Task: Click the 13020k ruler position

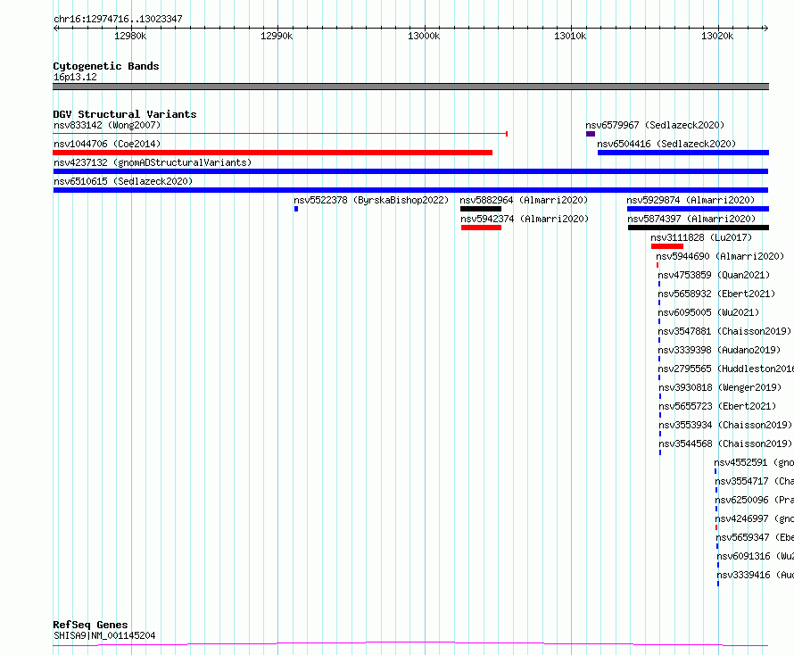Action: pyautogui.click(x=717, y=36)
